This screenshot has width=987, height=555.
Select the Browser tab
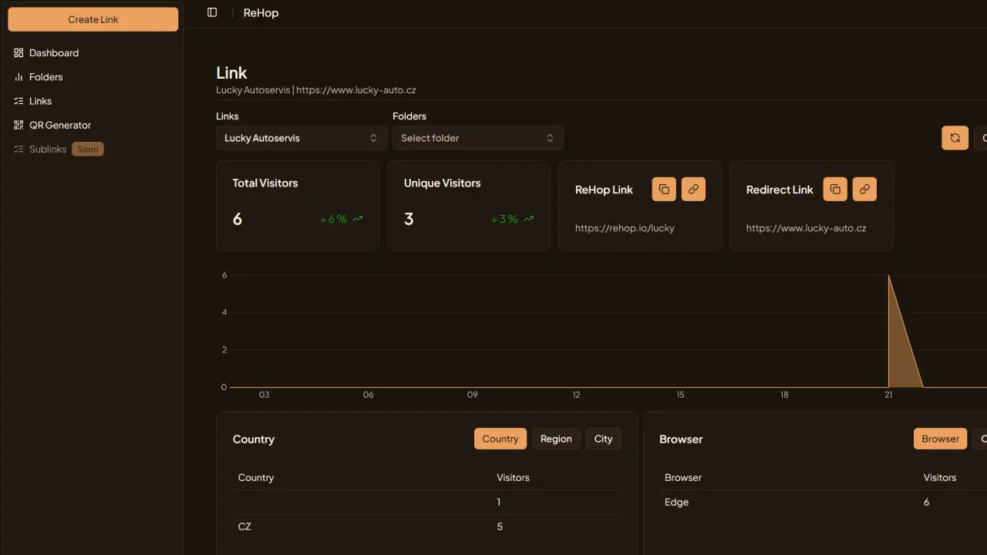[x=941, y=439]
